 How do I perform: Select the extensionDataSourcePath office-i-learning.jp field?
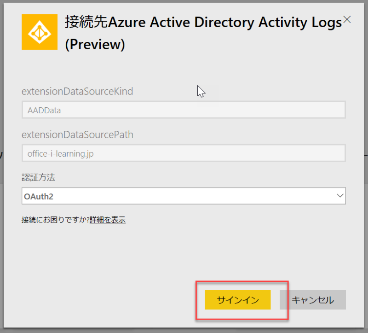(x=184, y=153)
